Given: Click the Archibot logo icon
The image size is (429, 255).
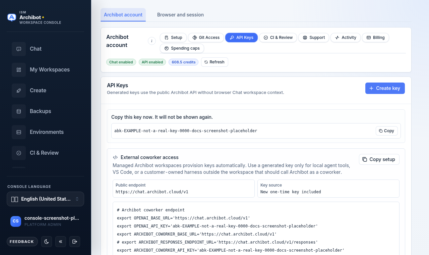Looking at the screenshot, I should [12, 17].
